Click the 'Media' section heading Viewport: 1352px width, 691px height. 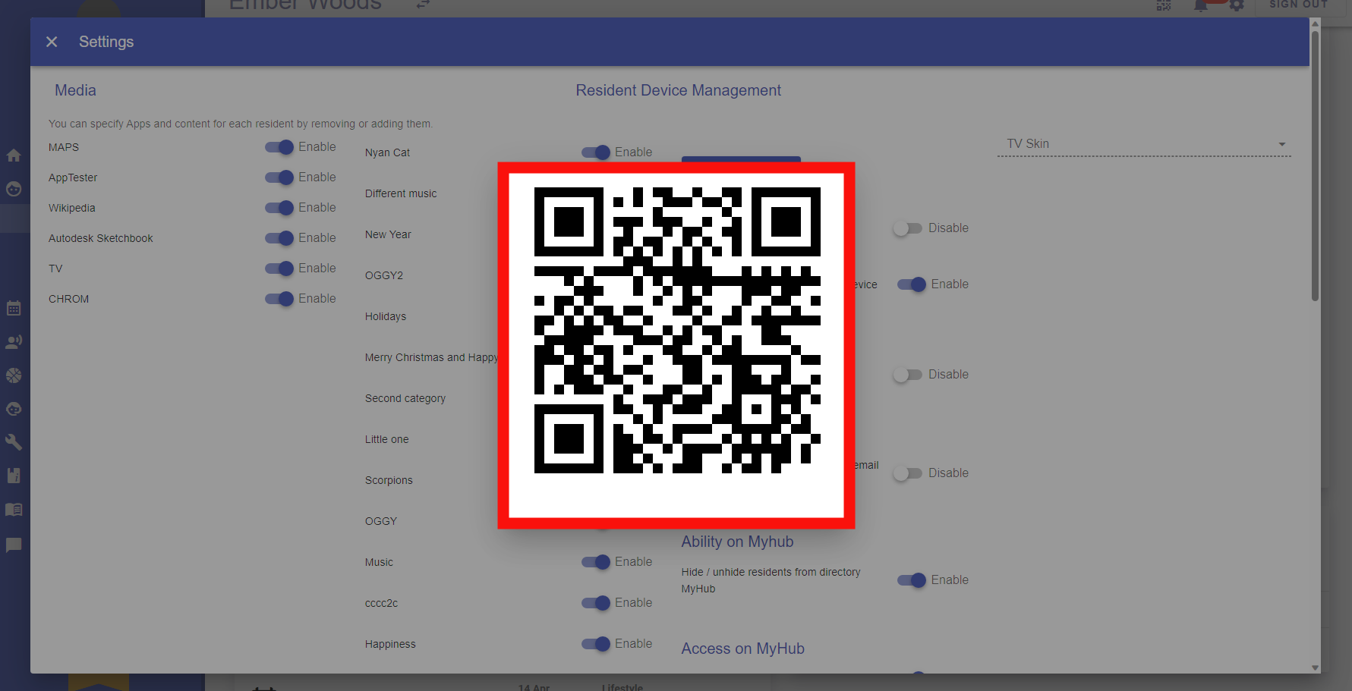pos(75,90)
